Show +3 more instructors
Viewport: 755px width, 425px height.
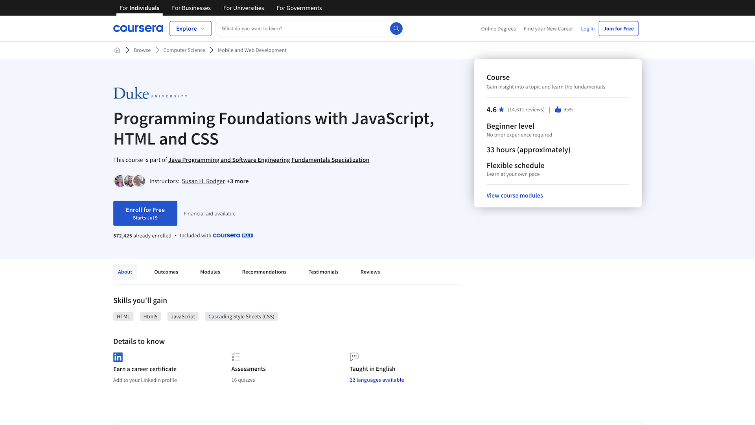pyautogui.click(x=238, y=181)
